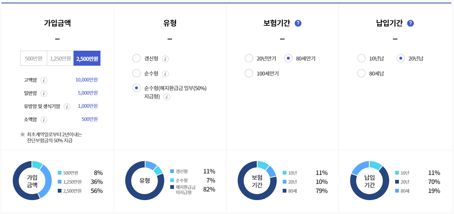Switch to the 1,250만원 amount tab
The width and height of the screenshot is (454, 214).
pos(60,58)
